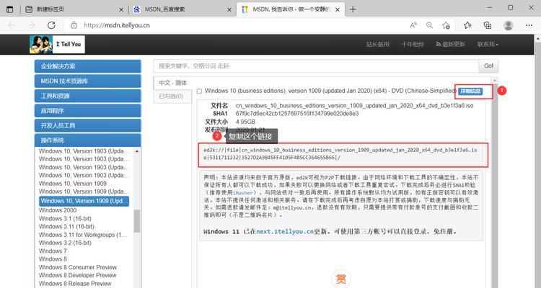Select Windows 10, Version 1909 (Upd... highlighted item
Viewport: 541px width, 288px height.
point(84,201)
